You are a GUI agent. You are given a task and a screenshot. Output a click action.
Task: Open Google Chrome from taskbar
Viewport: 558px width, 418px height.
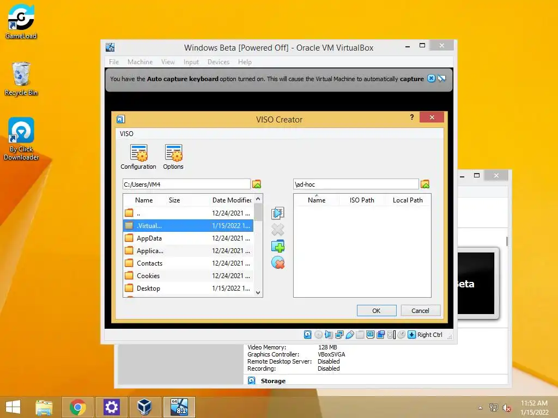(x=77, y=407)
